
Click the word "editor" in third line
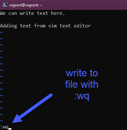pyautogui.click(x=82, y=26)
